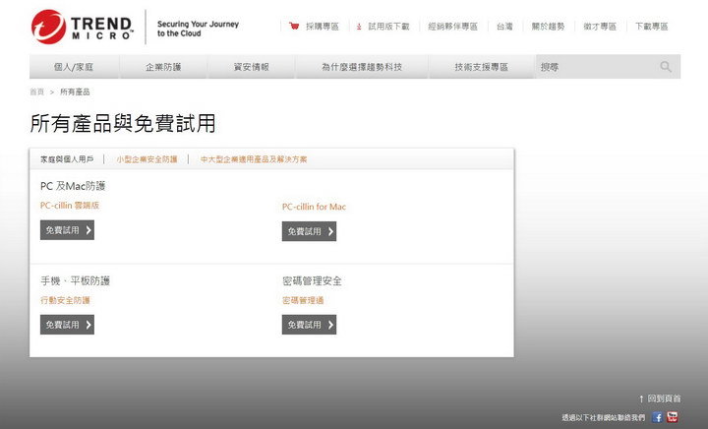Select the 家庭與個人用戶 tab

click(67, 158)
